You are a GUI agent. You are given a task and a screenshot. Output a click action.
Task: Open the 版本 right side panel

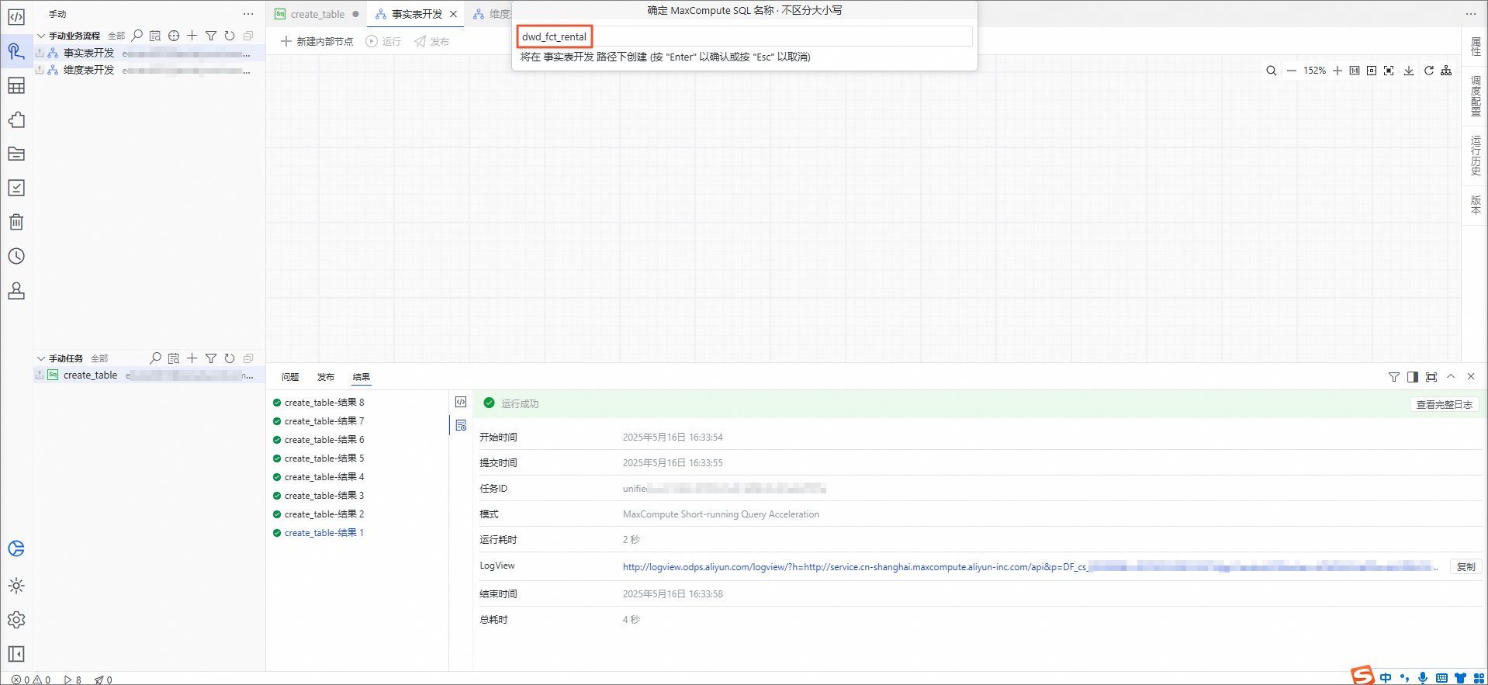1476,205
